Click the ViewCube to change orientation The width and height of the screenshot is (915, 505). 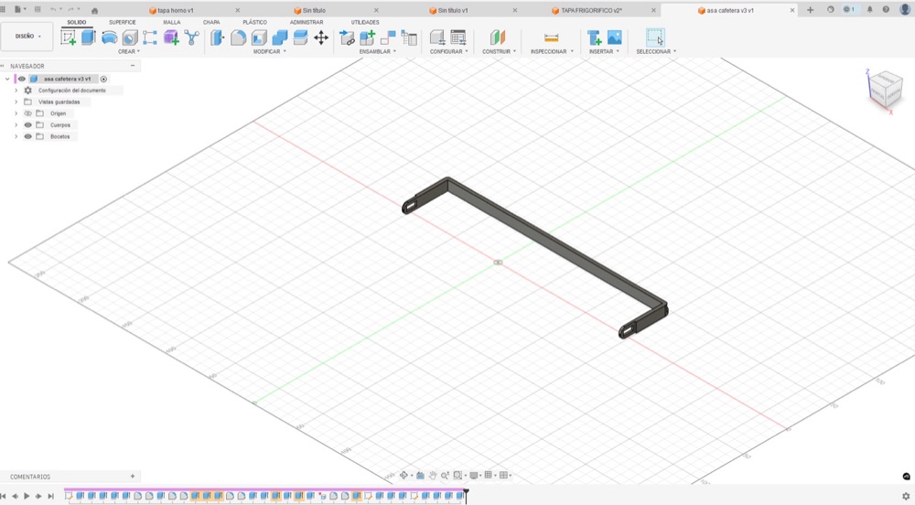point(884,91)
